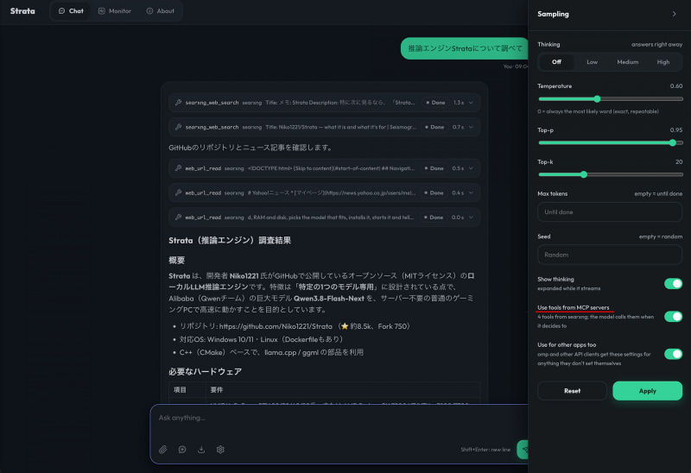Click the 'Sampling' panel title
This screenshot has height=473, width=691.
coord(553,14)
